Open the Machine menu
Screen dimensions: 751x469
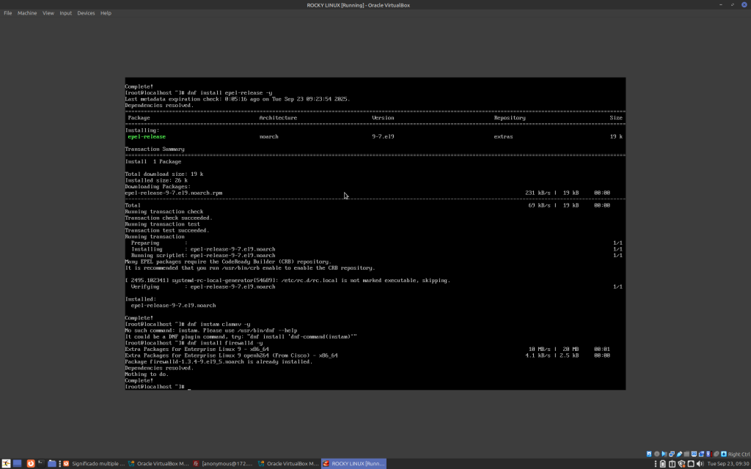tap(27, 13)
